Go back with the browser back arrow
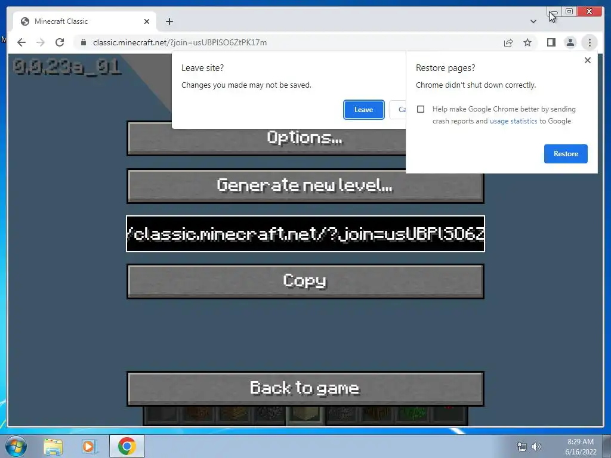This screenshot has height=458, width=611. tap(21, 42)
